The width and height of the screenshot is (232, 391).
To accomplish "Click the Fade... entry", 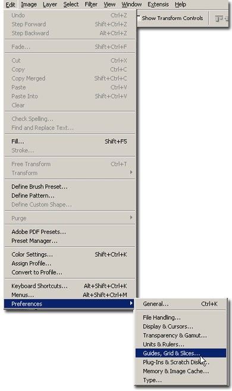I will 70,47.
